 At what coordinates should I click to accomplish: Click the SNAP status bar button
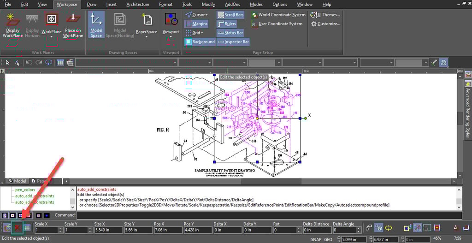point(316,239)
